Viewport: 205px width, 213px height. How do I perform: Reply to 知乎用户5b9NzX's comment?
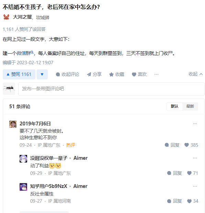pyautogui.click(x=174, y=201)
